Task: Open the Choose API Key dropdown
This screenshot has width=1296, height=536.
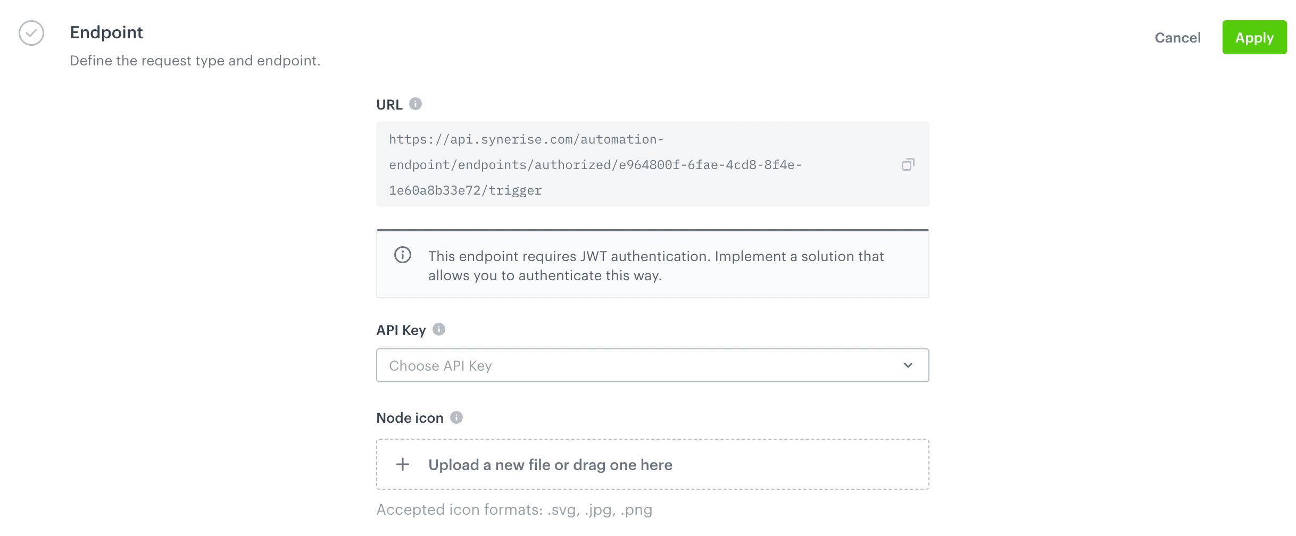Action: tap(652, 365)
